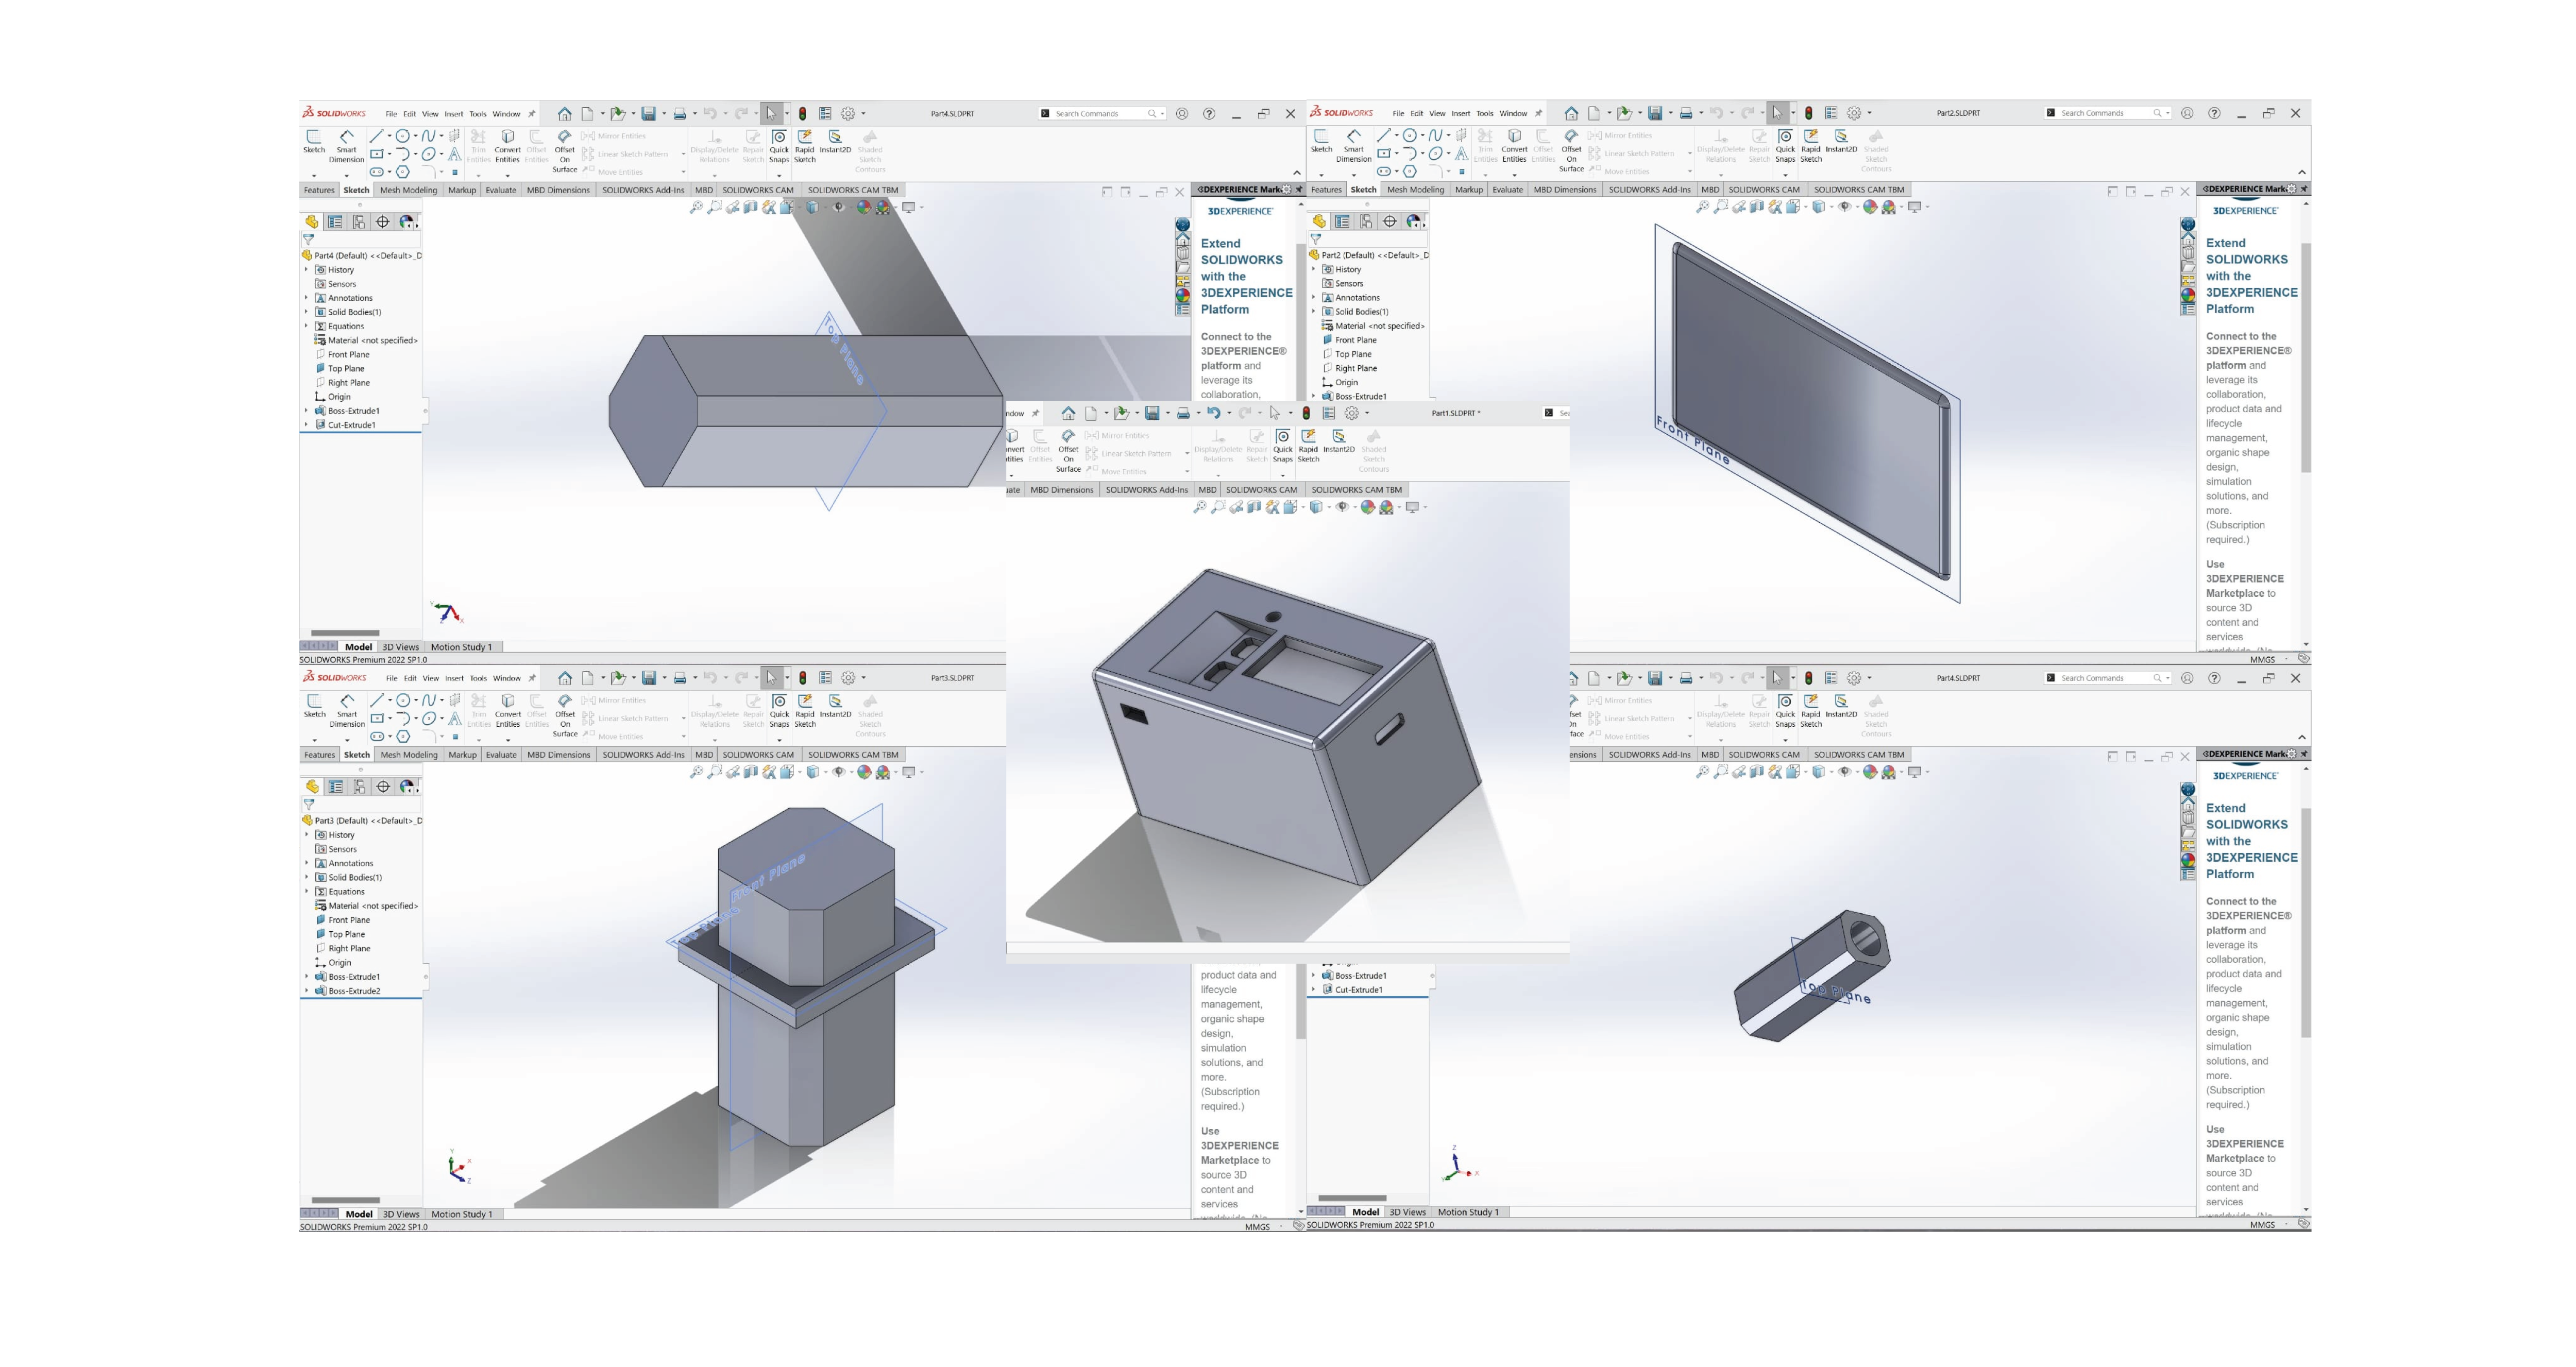The image size is (2576, 1367).
Task: Expand Solid Bodies(1) in the feature tree
Action: 307,311
